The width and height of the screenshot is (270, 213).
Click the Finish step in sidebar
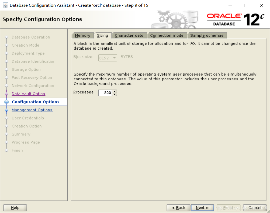[17, 150]
